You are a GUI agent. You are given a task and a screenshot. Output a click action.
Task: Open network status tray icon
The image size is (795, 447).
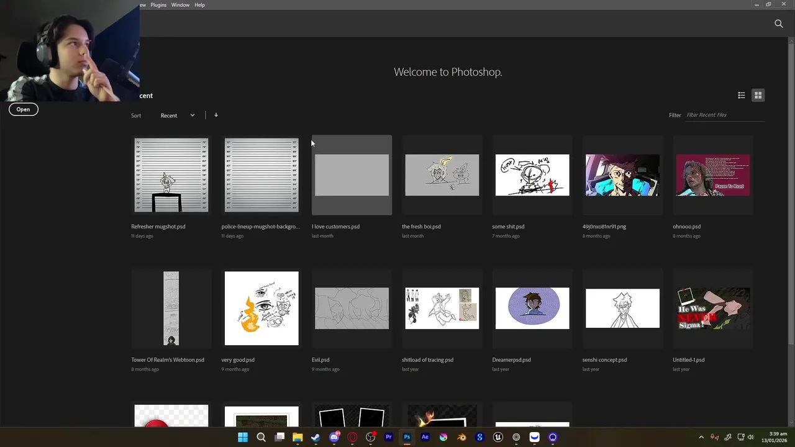741,437
